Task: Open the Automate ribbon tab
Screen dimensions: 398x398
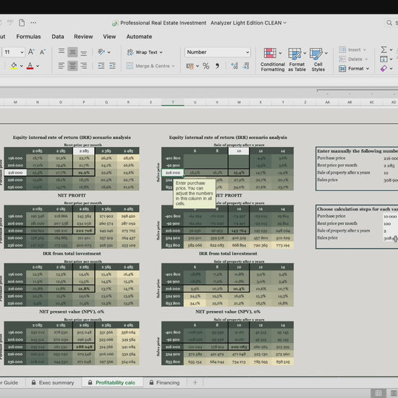Action: 139,37
